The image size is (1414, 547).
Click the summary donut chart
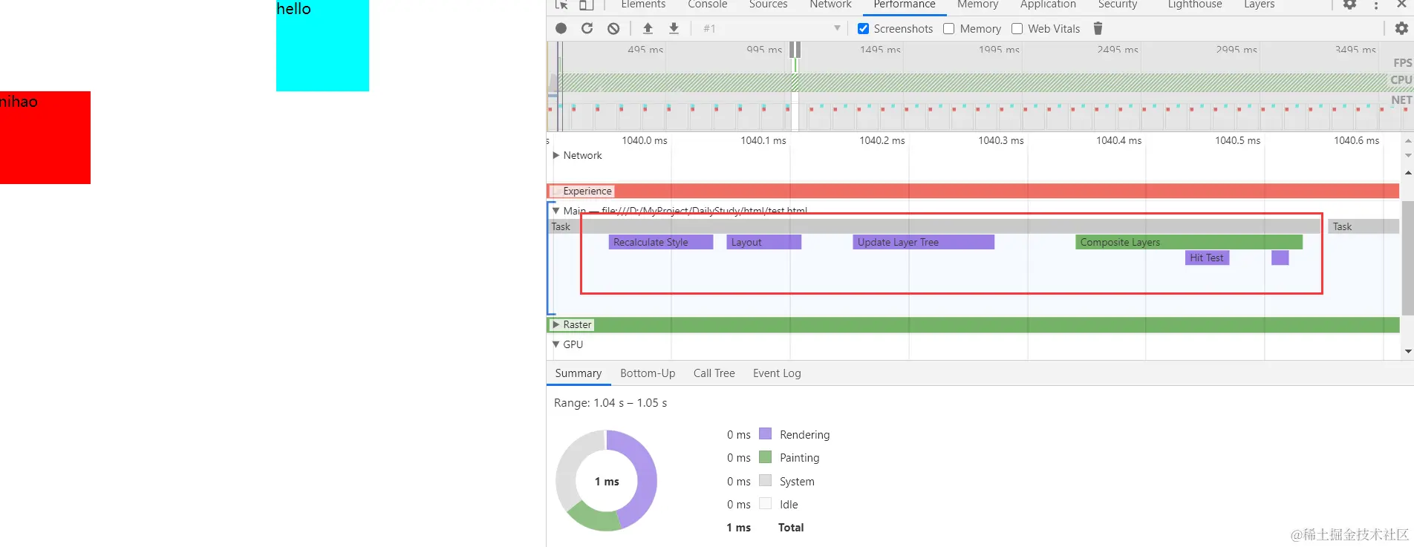pos(607,481)
